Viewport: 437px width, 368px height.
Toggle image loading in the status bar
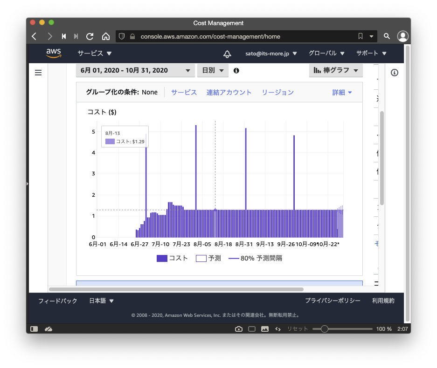pos(265,329)
